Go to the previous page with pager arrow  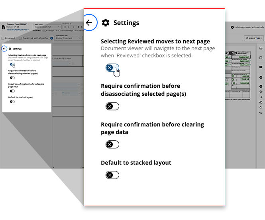69,27
